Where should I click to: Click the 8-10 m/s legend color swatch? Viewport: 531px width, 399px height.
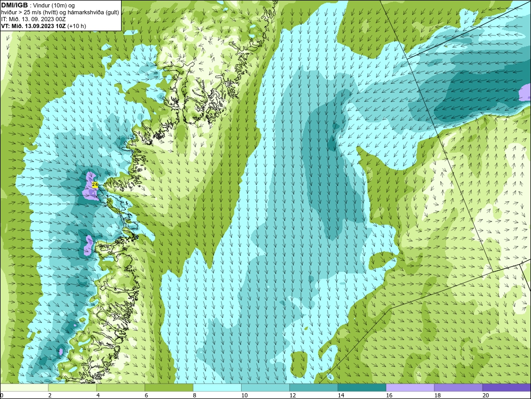[217, 388]
